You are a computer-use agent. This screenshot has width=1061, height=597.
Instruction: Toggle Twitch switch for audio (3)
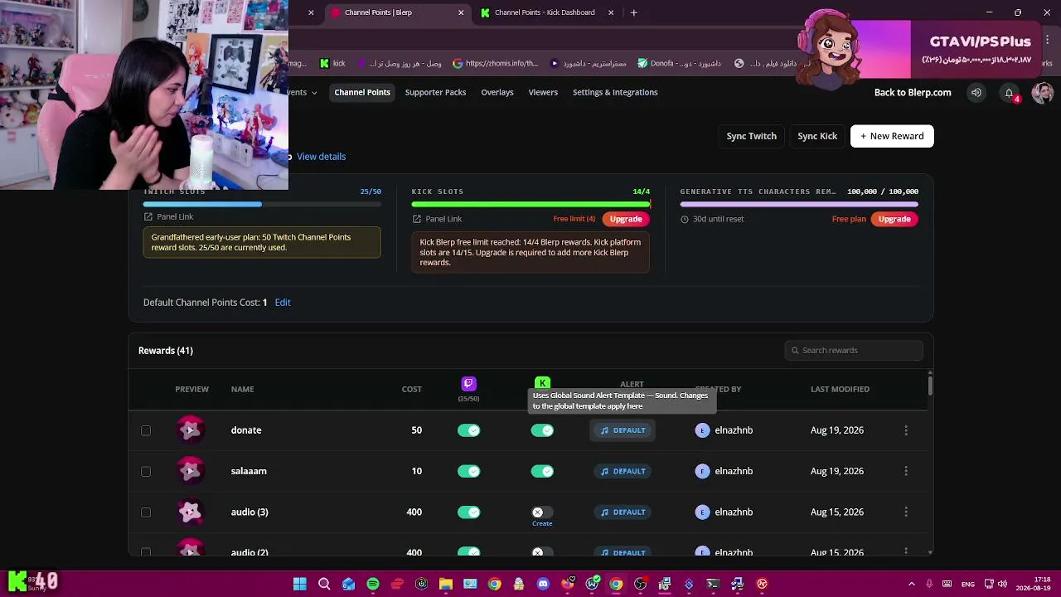click(468, 512)
